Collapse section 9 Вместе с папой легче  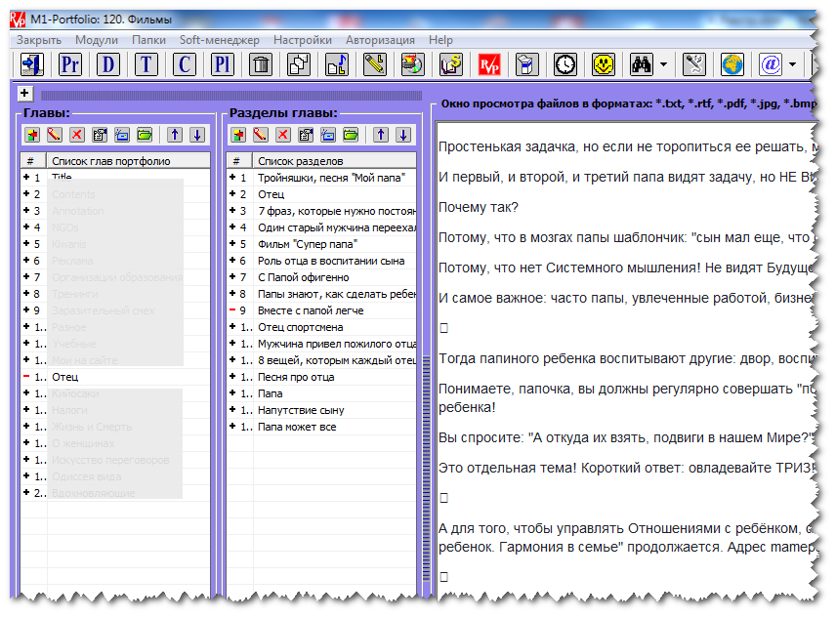pos(232,309)
